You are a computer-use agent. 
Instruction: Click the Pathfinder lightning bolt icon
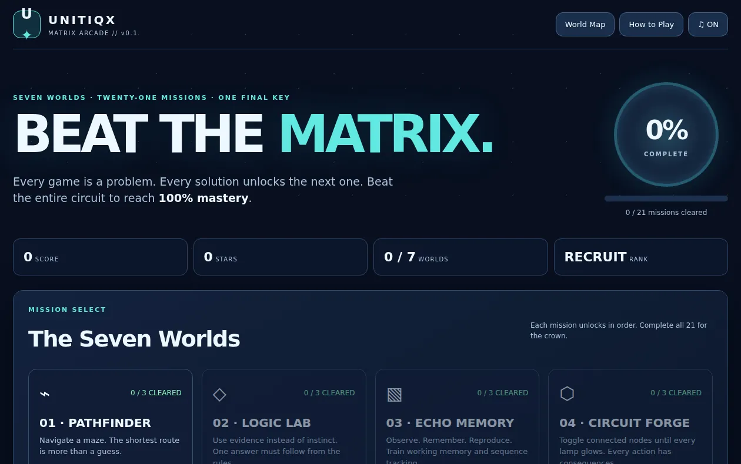click(45, 394)
